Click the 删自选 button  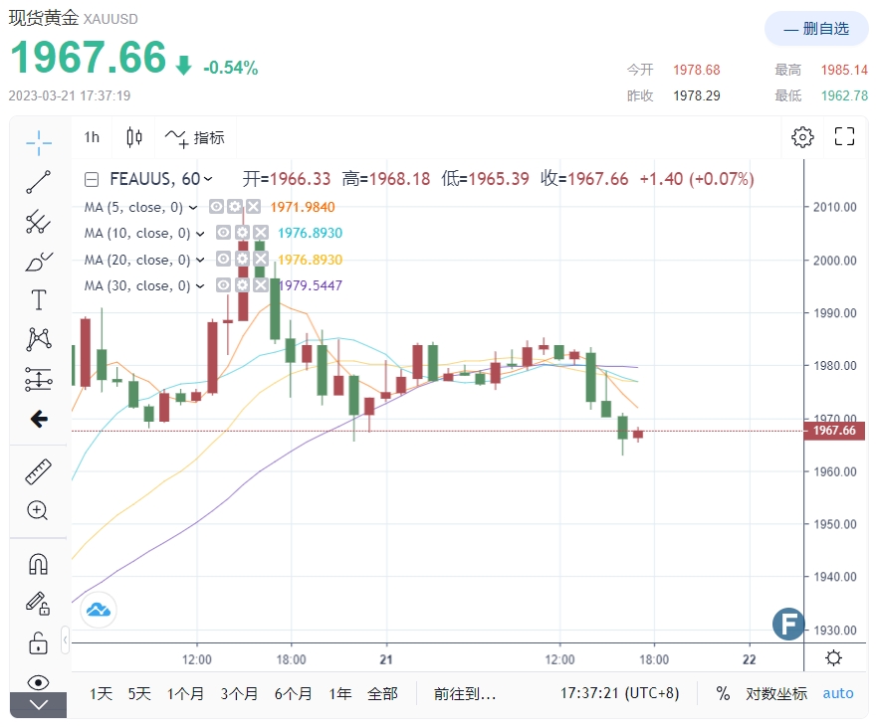click(816, 29)
